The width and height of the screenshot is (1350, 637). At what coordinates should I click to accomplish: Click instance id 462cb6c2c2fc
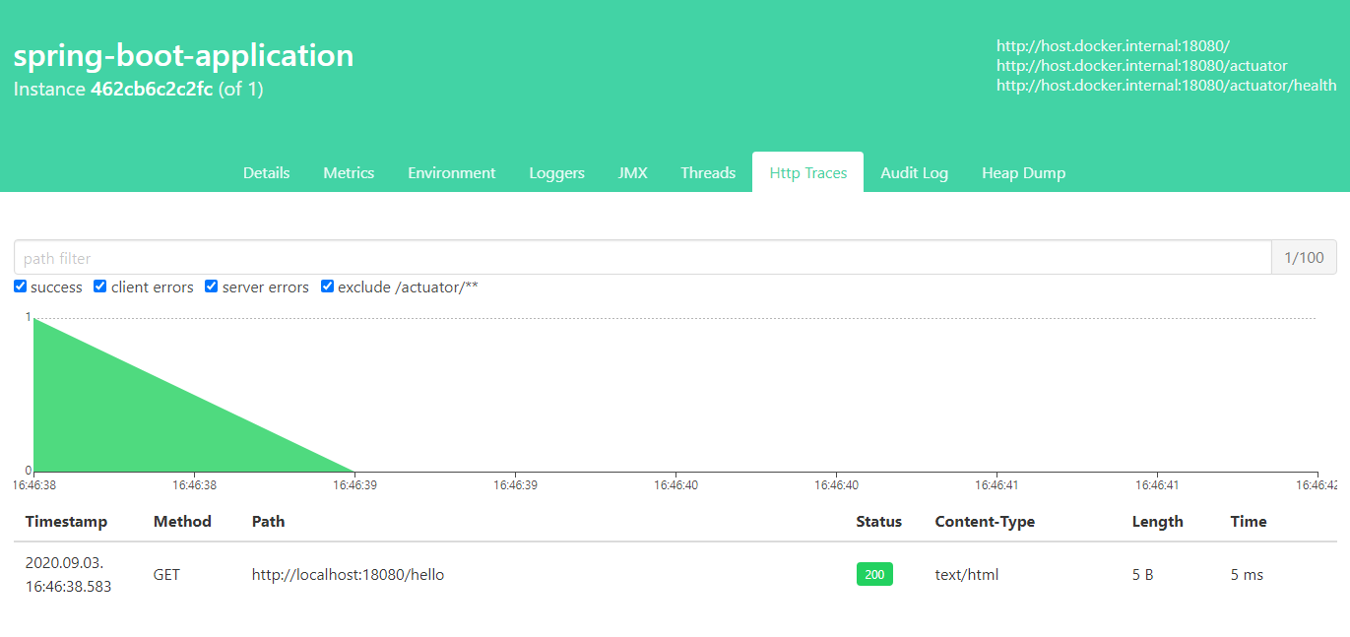click(x=152, y=89)
